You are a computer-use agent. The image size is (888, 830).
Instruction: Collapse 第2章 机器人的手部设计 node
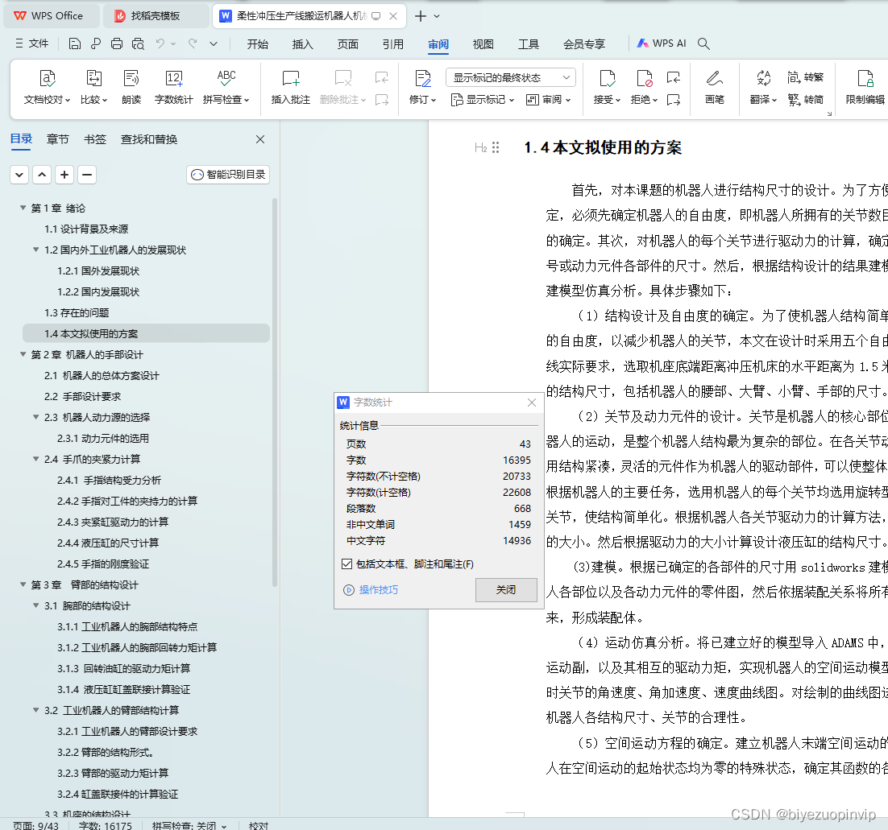click(23, 354)
